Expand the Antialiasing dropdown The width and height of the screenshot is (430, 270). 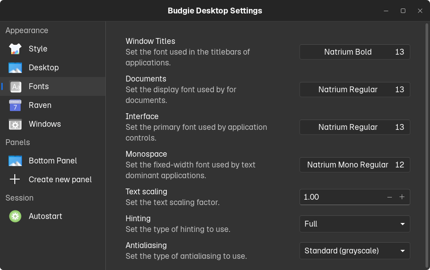tap(355, 251)
